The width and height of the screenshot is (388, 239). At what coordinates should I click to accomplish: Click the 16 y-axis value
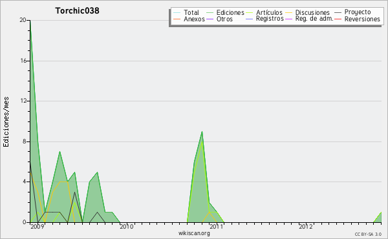23,61
